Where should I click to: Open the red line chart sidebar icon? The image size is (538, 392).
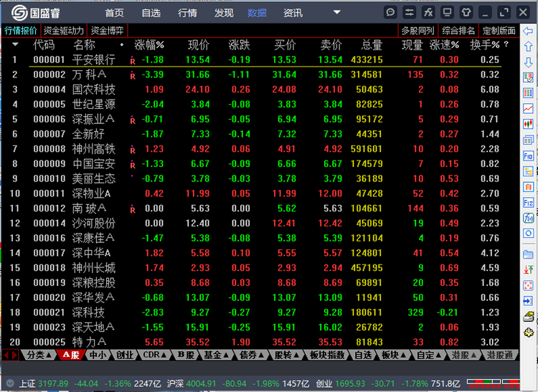(x=528, y=109)
